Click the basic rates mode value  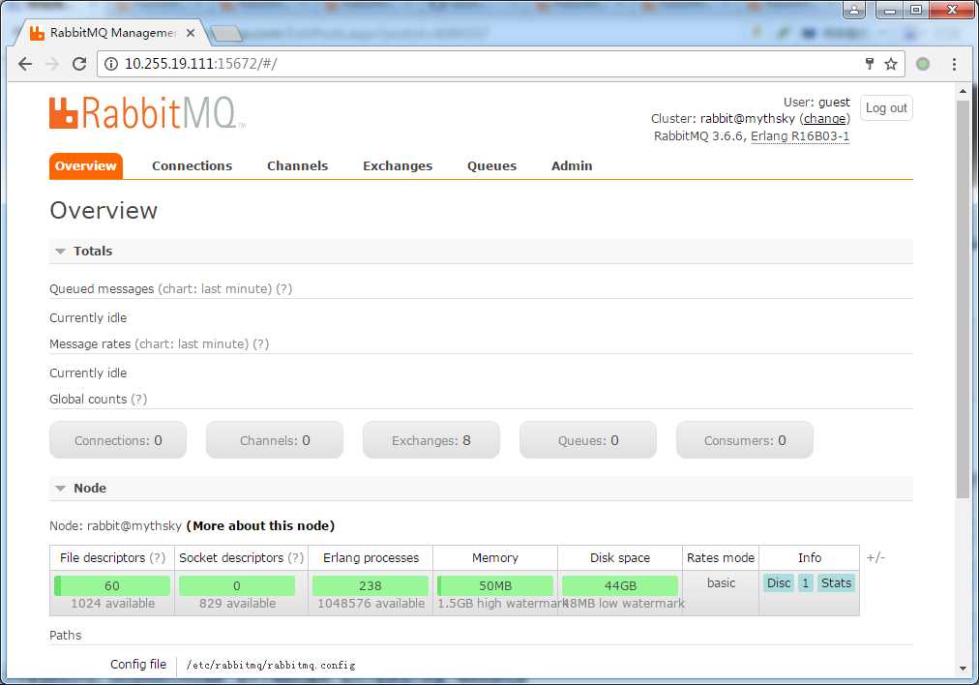pyautogui.click(x=721, y=583)
